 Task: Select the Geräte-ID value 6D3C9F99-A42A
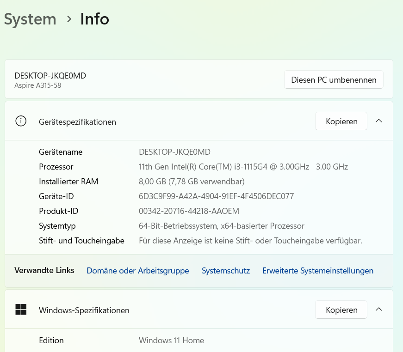coord(216,196)
